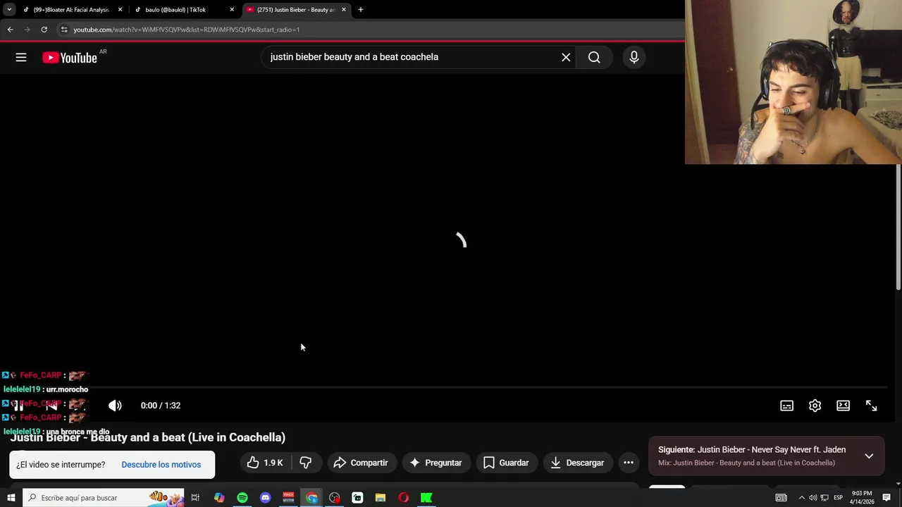Open the notification center icon

886,498
